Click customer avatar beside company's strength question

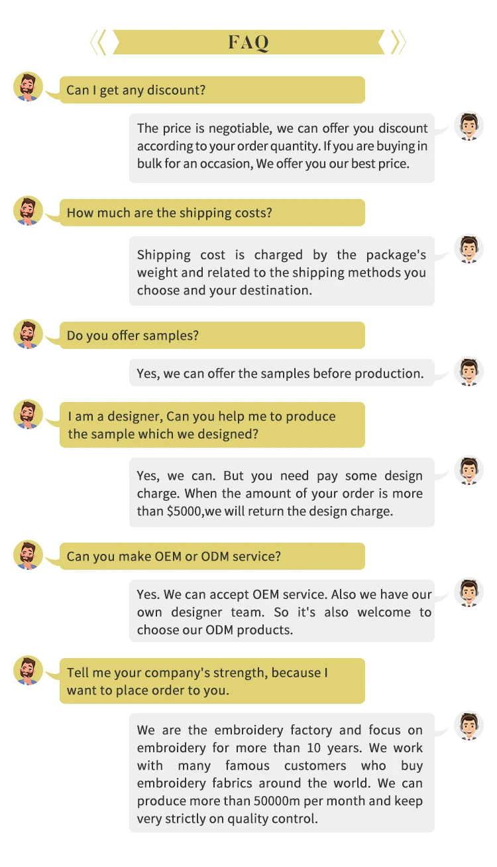click(x=28, y=670)
